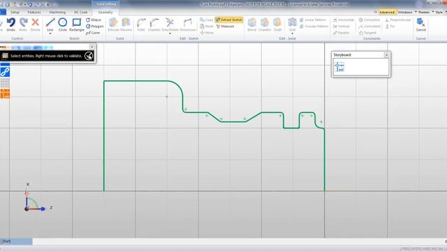Toggle the Extract Sketch button
Screen dimensions: 447x251
click(228, 20)
